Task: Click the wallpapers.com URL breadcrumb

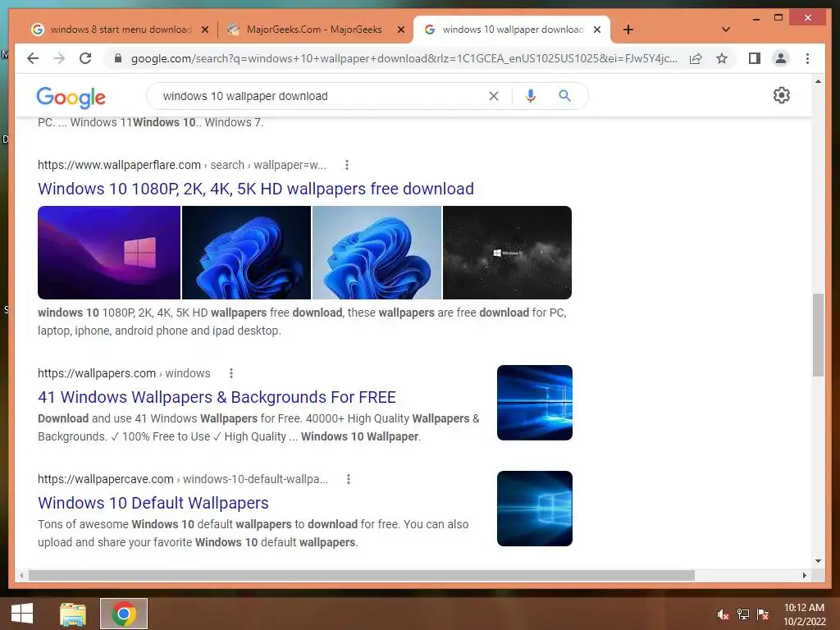Action: 124,373
